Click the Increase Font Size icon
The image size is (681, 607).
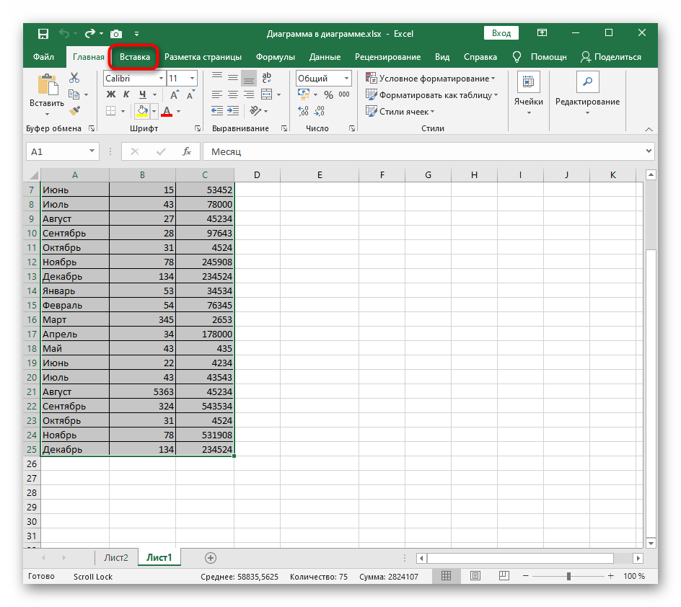175,94
